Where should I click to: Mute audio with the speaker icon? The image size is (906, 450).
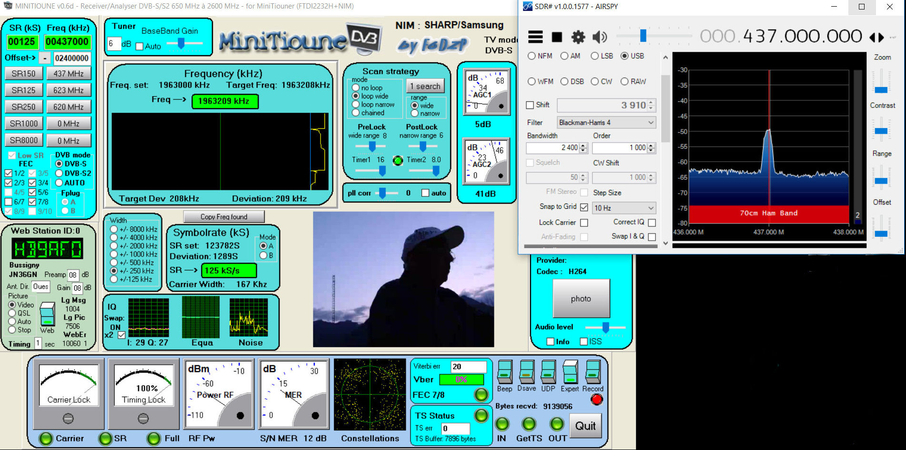(599, 37)
